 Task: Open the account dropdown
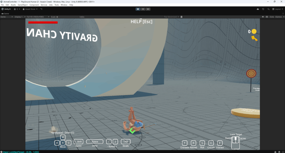(x=17, y=9)
